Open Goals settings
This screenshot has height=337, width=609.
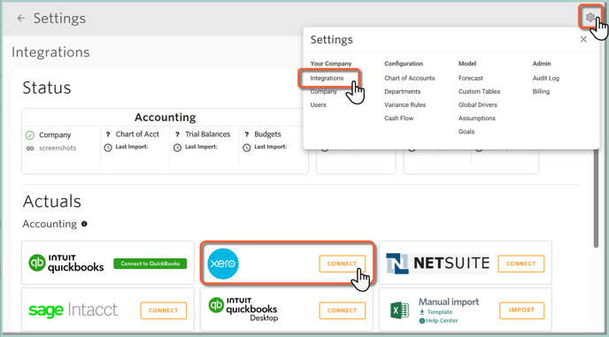coord(466,131)
